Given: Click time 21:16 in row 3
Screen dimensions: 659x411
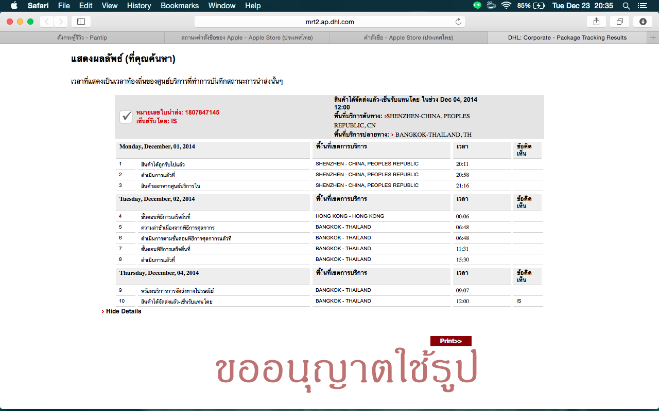Looking at the screenshot, I should click(462, 186).
